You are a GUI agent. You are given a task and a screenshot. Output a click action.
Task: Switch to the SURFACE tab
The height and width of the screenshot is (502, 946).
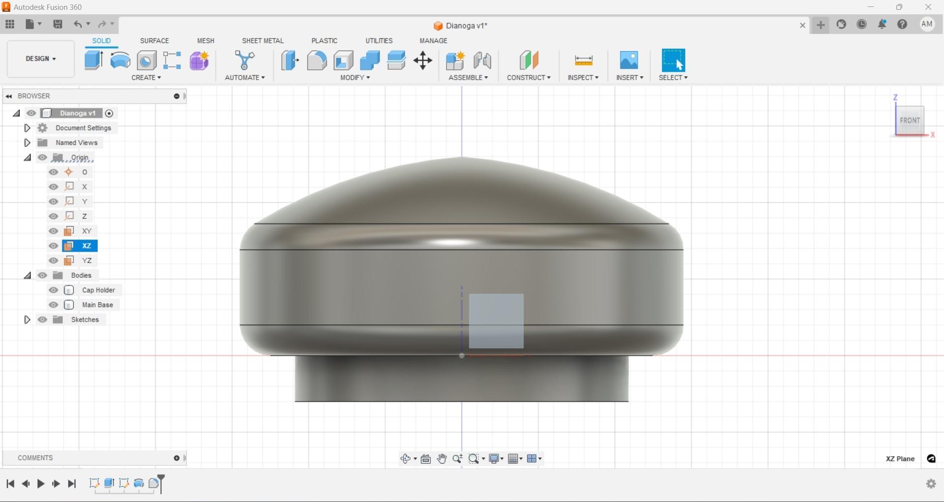click(x=154, y=41)
